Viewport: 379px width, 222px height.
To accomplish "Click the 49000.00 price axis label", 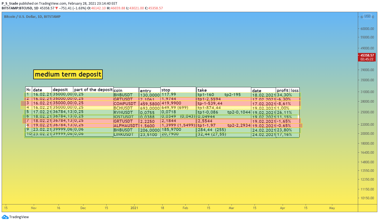I will 367,48.
